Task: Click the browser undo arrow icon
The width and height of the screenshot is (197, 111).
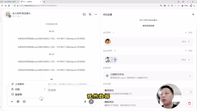Action: (x=194, y=6)
